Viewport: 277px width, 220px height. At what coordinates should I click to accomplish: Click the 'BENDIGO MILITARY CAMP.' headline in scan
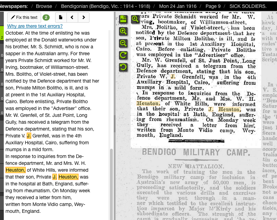196,152
